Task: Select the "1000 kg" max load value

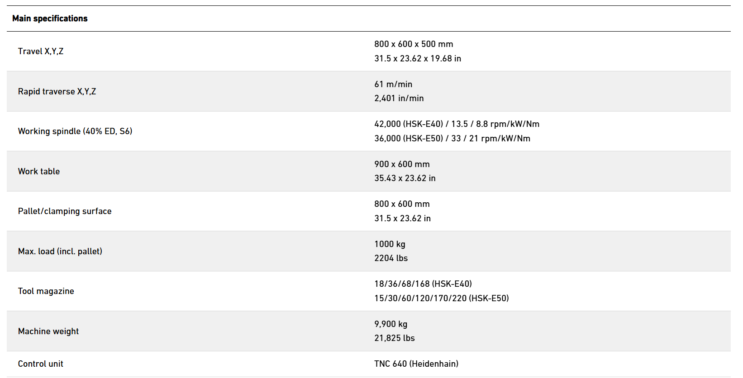Action: [390, 244]
